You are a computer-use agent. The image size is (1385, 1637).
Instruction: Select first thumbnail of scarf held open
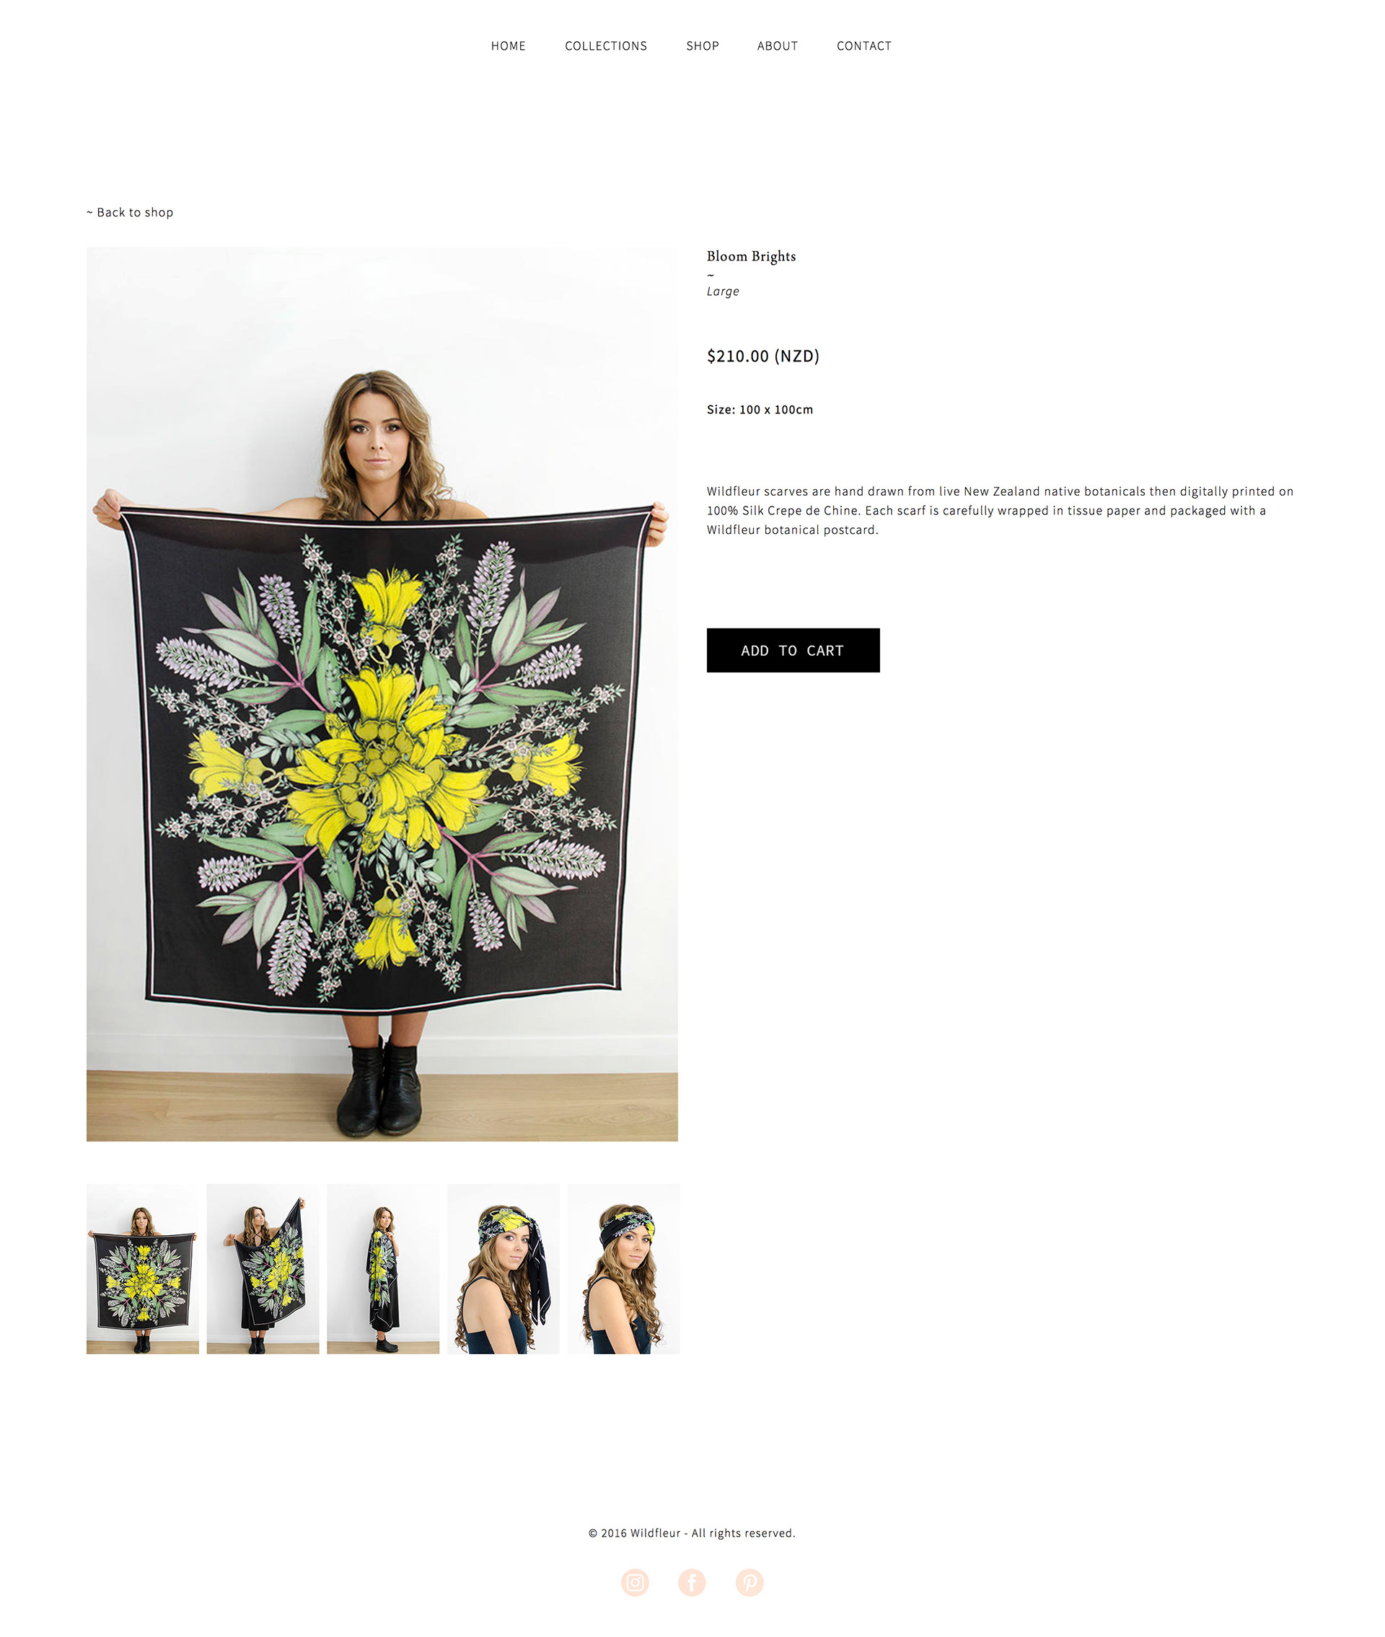[x=143, y=1269]
